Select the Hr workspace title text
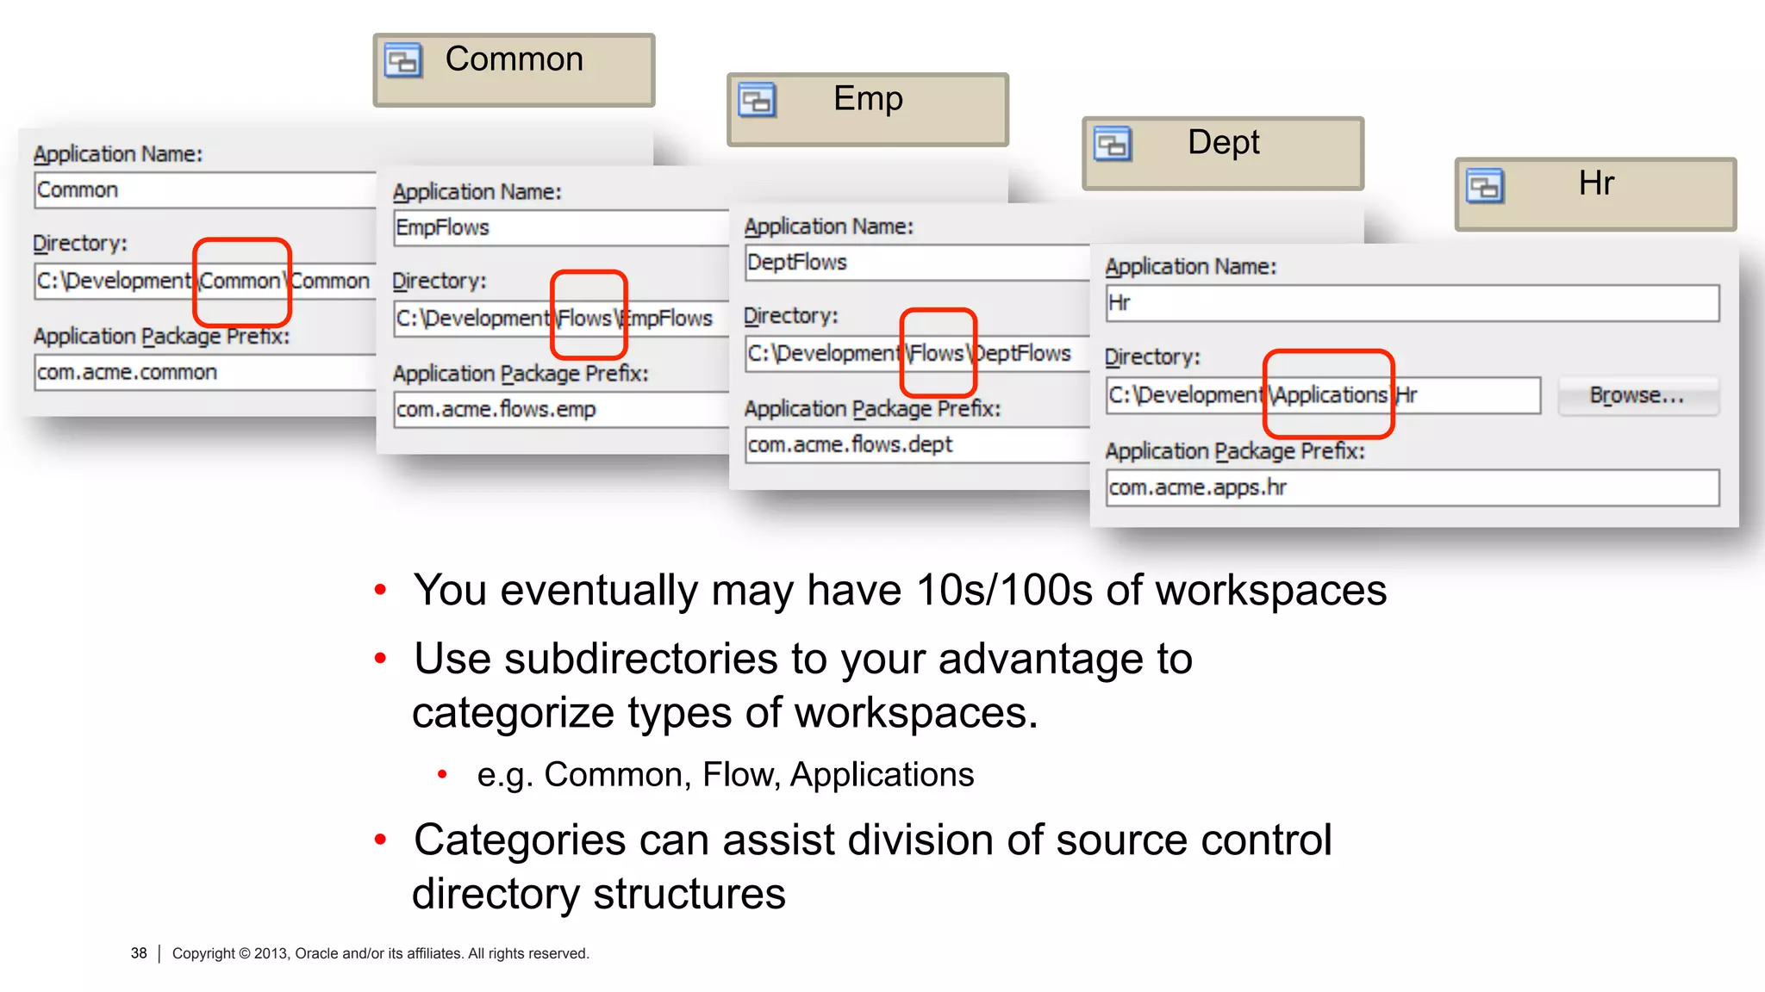Image resolution: width=1765 pixels, height=992 pixels. pos(1596,183)
